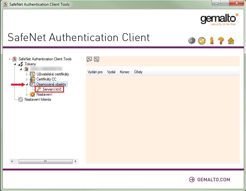This screenshot has height=191, width=246.
Task: Click the first certificate toolbar icon in the right panel
Action: pos(89,59)
